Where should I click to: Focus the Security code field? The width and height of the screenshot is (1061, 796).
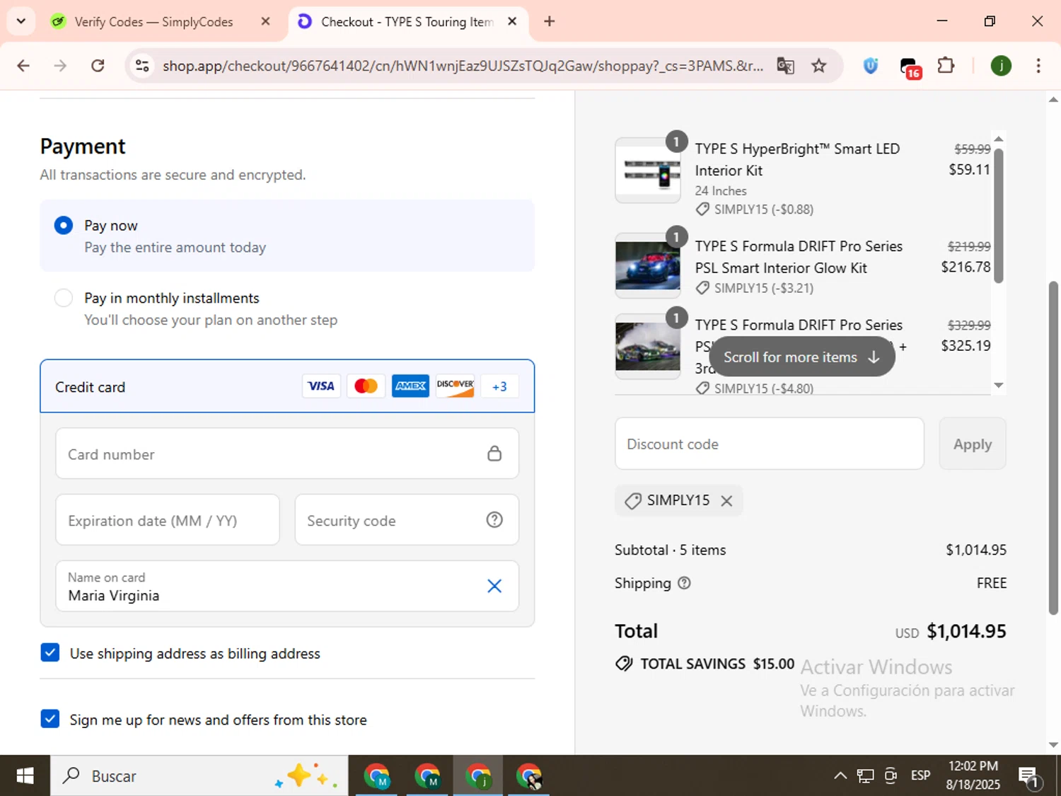[x=407, y=520]
